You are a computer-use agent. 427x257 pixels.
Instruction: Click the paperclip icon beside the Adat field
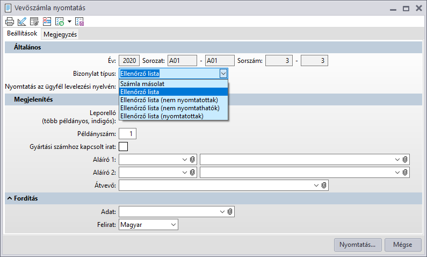(x=229, y=212)
